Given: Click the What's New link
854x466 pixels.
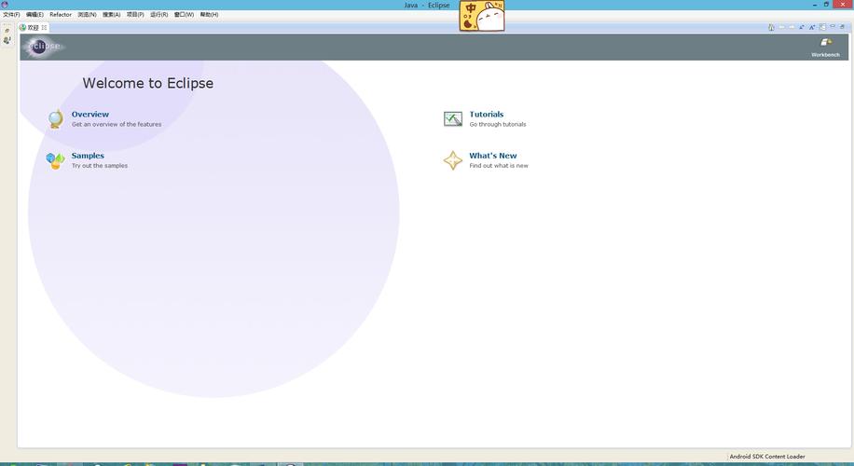Looking at the screenshot, I should tap(493, 156).
